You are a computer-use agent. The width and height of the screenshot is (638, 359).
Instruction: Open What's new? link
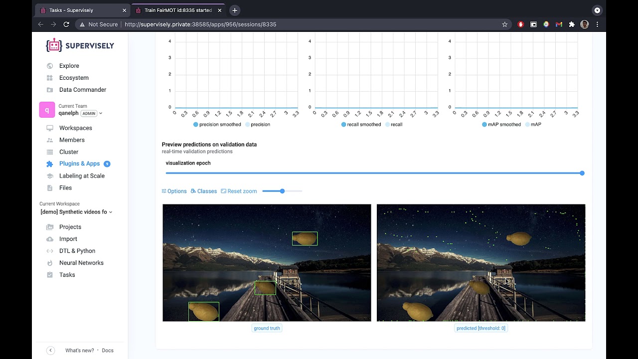pos(80,351)
